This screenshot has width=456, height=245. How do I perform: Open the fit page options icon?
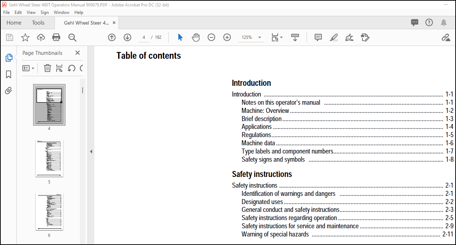coord(277,37)
